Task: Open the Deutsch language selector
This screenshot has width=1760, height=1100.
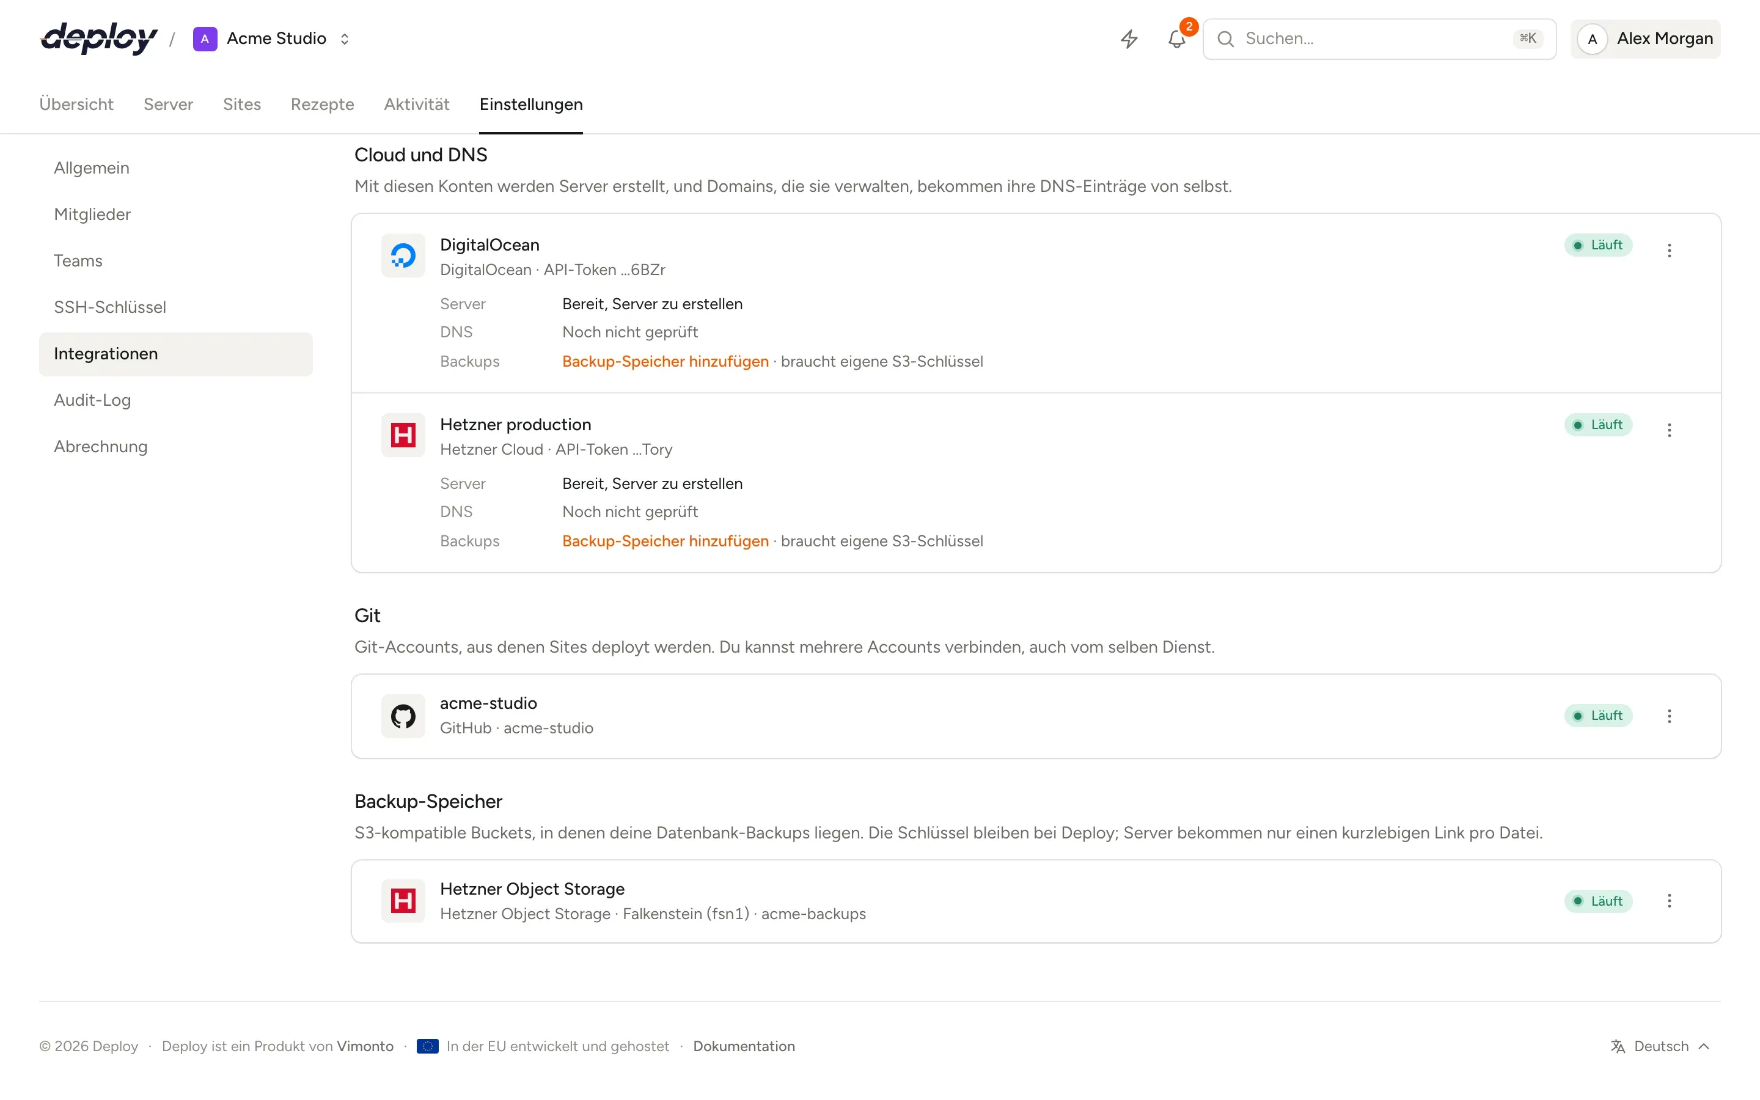Action: tap(1660, 1046)
